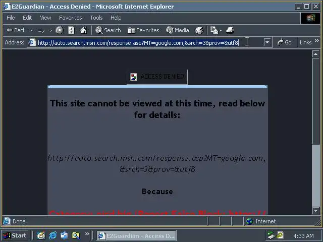
Task: Click the Windows logo throbber icon
Action: (x=310, y=18)
